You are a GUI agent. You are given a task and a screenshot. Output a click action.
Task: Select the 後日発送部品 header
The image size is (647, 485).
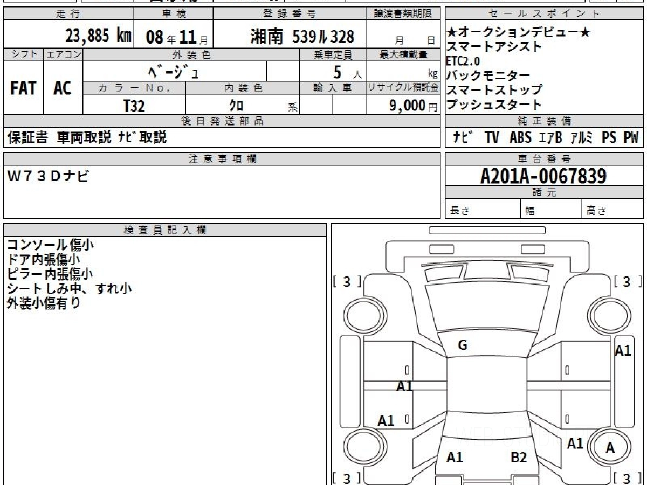[222, 121]
